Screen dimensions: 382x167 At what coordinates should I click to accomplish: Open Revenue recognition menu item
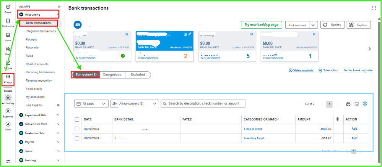(39, 80)
